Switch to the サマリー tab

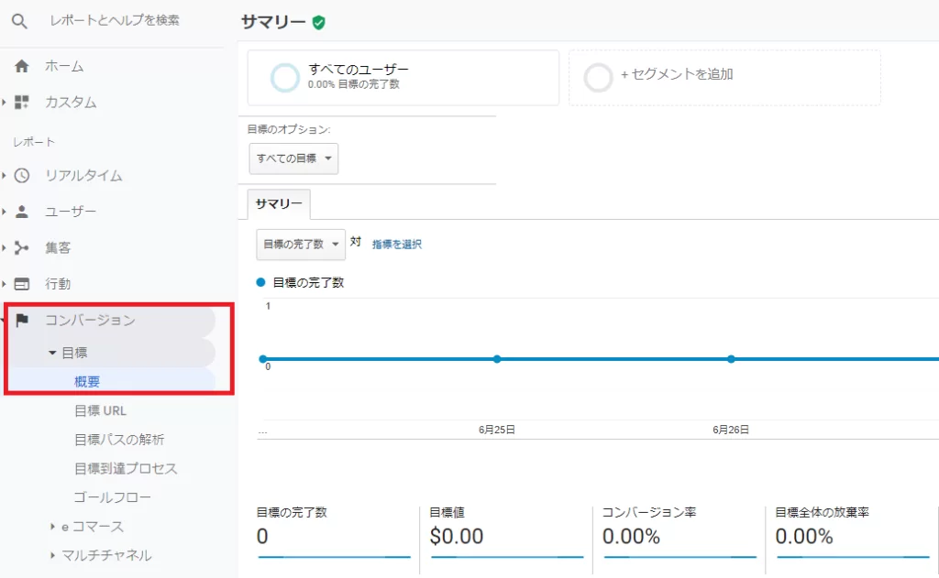[x=279, y=204]
